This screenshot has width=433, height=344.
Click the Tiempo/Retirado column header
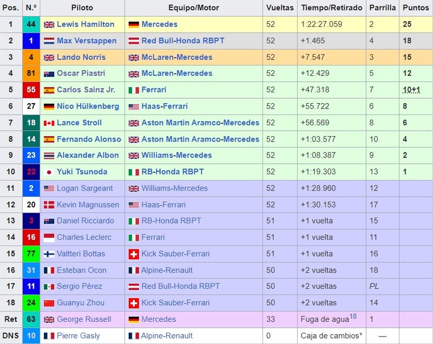click(332, 8)
